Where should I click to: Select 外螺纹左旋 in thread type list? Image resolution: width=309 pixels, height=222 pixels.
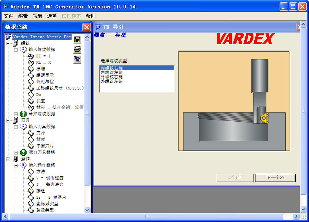tap(137, 81)
